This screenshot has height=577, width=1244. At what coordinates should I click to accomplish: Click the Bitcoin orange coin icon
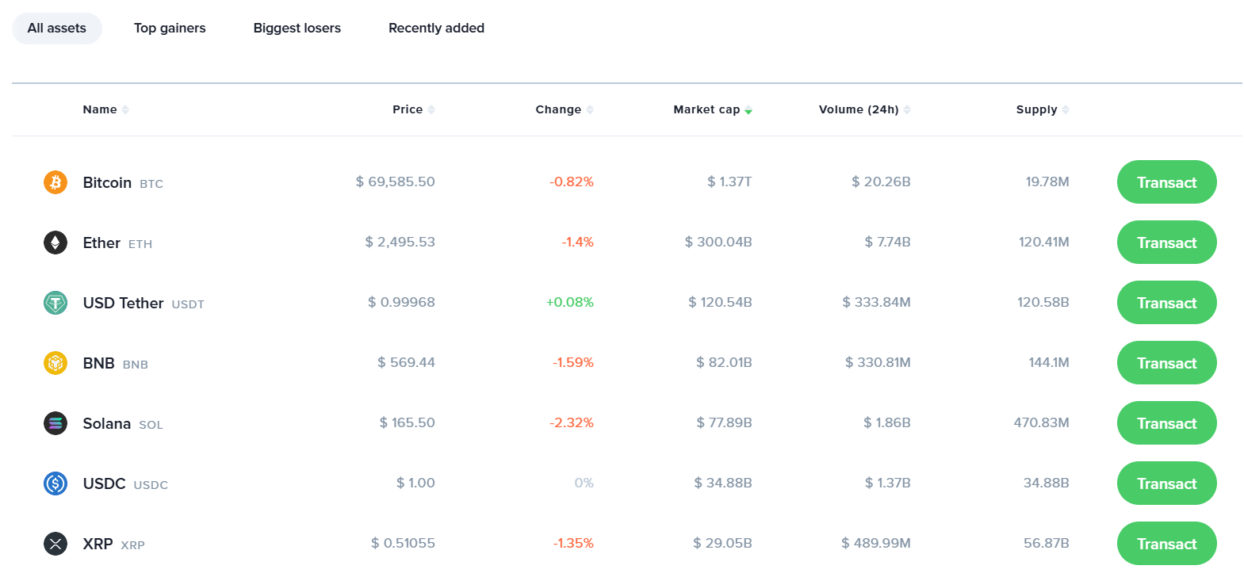[56, 182]
